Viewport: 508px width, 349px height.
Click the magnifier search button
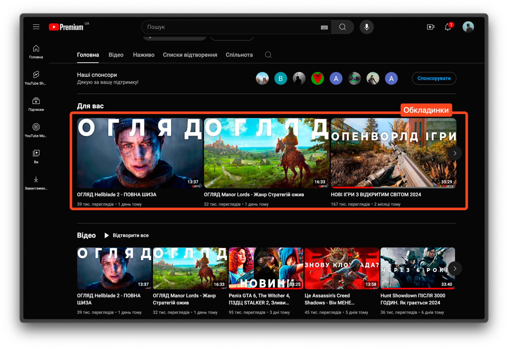342,27
